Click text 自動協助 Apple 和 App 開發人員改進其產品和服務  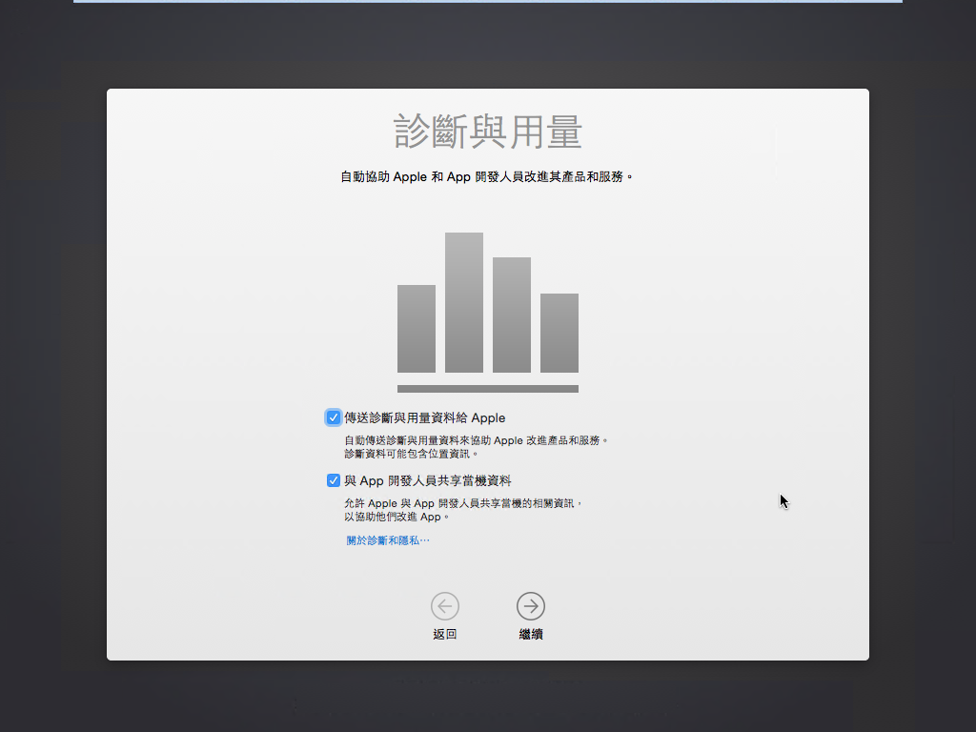(486, 176)
